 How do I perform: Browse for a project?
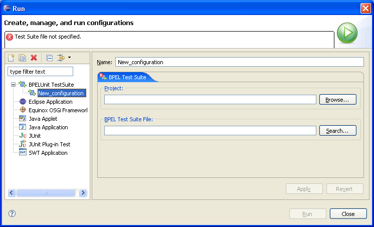pos(338,100)
